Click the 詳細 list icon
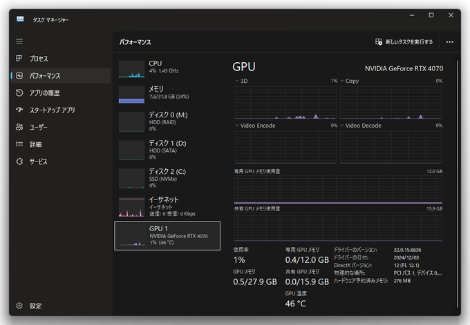This screenshot has width=470, height=325. coord(19,144)
